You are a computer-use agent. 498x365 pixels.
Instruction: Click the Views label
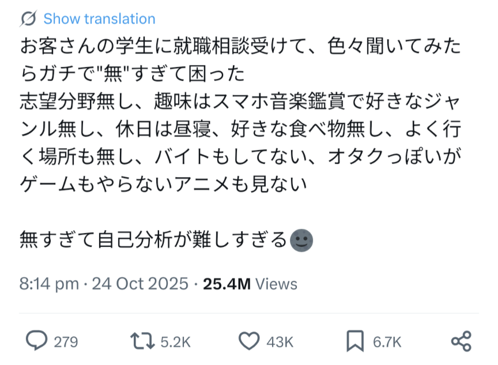276,284
